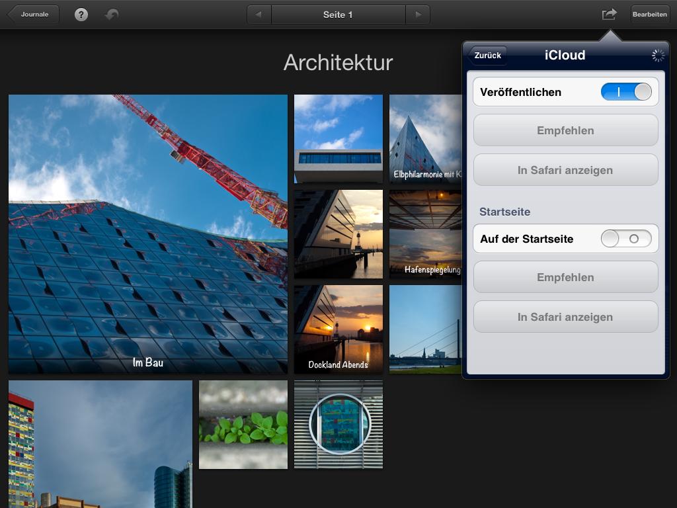
Task: Tap Zurück in the iCloud popover
Action: 487,56
